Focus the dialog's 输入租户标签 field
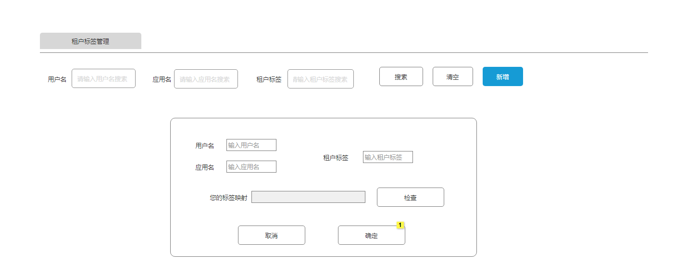 [388, 157]
